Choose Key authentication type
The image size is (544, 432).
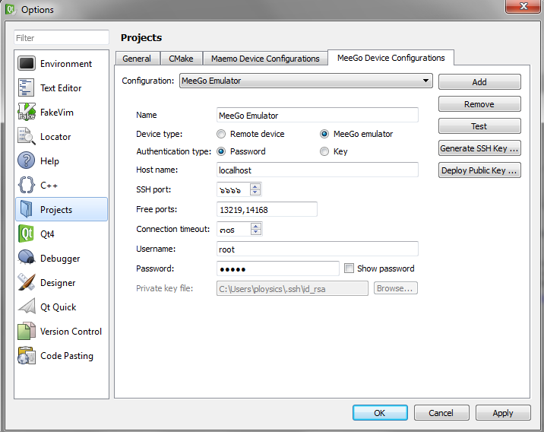324,151
